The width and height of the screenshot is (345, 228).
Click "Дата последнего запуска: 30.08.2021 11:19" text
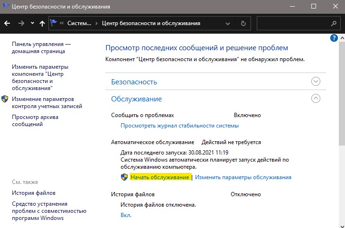coord(174,152)
